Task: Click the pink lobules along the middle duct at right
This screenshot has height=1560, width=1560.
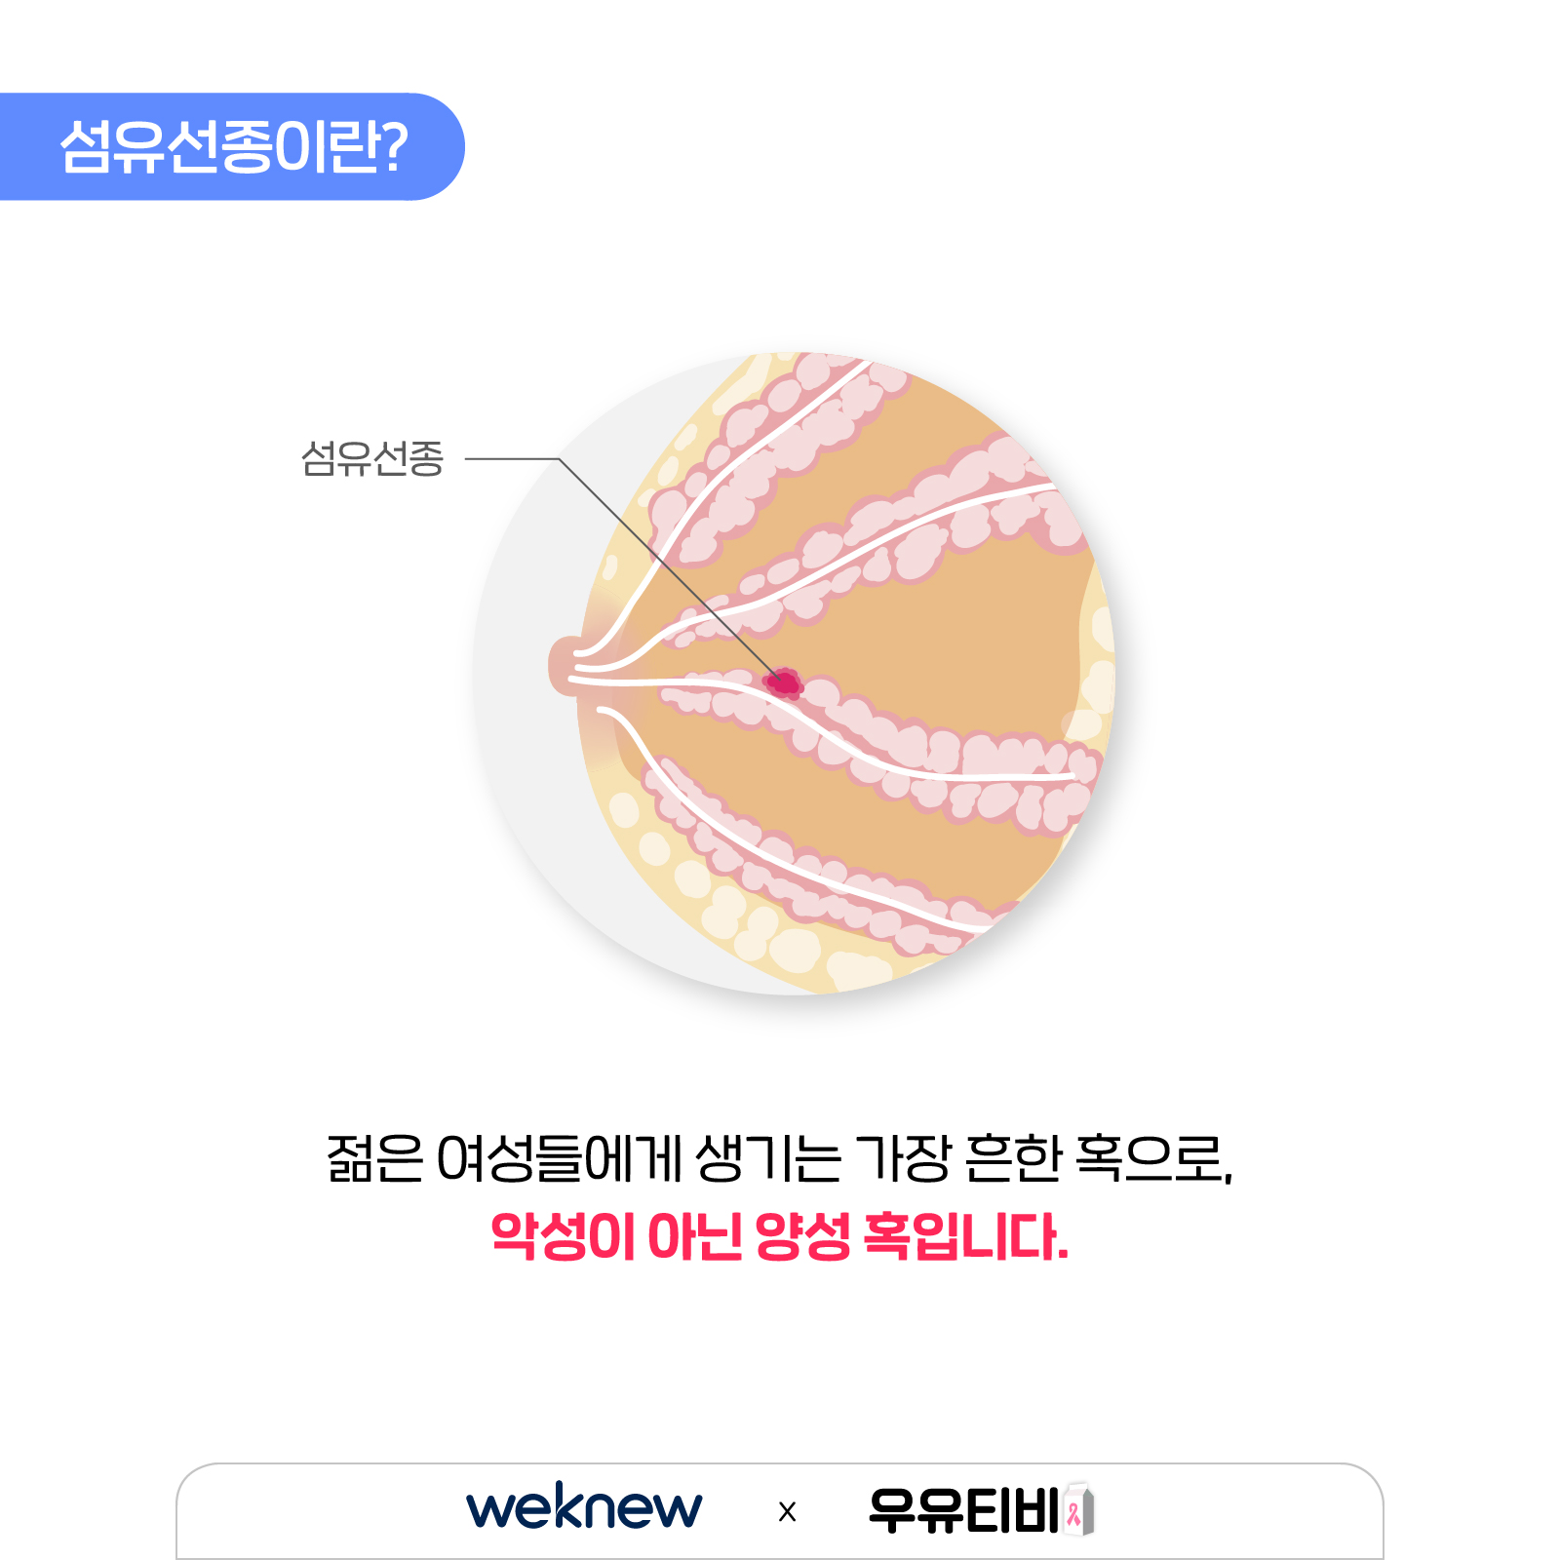Action: point(975,770)
